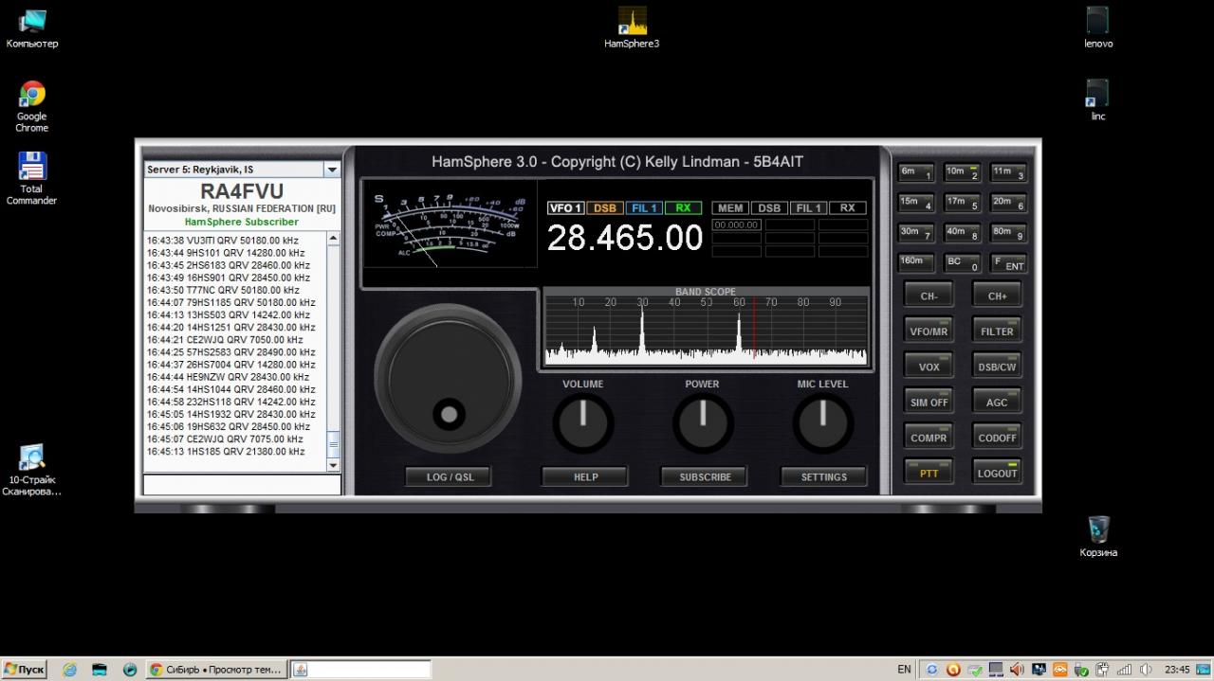
Task: Open the HamSphere3 desktop shortcut
Action: (x=632, y=28)
